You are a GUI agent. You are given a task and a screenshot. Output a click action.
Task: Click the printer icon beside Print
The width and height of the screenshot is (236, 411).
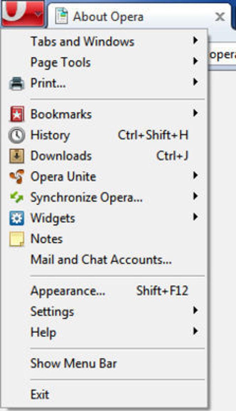pyautogui.click(x=17, y=84)
